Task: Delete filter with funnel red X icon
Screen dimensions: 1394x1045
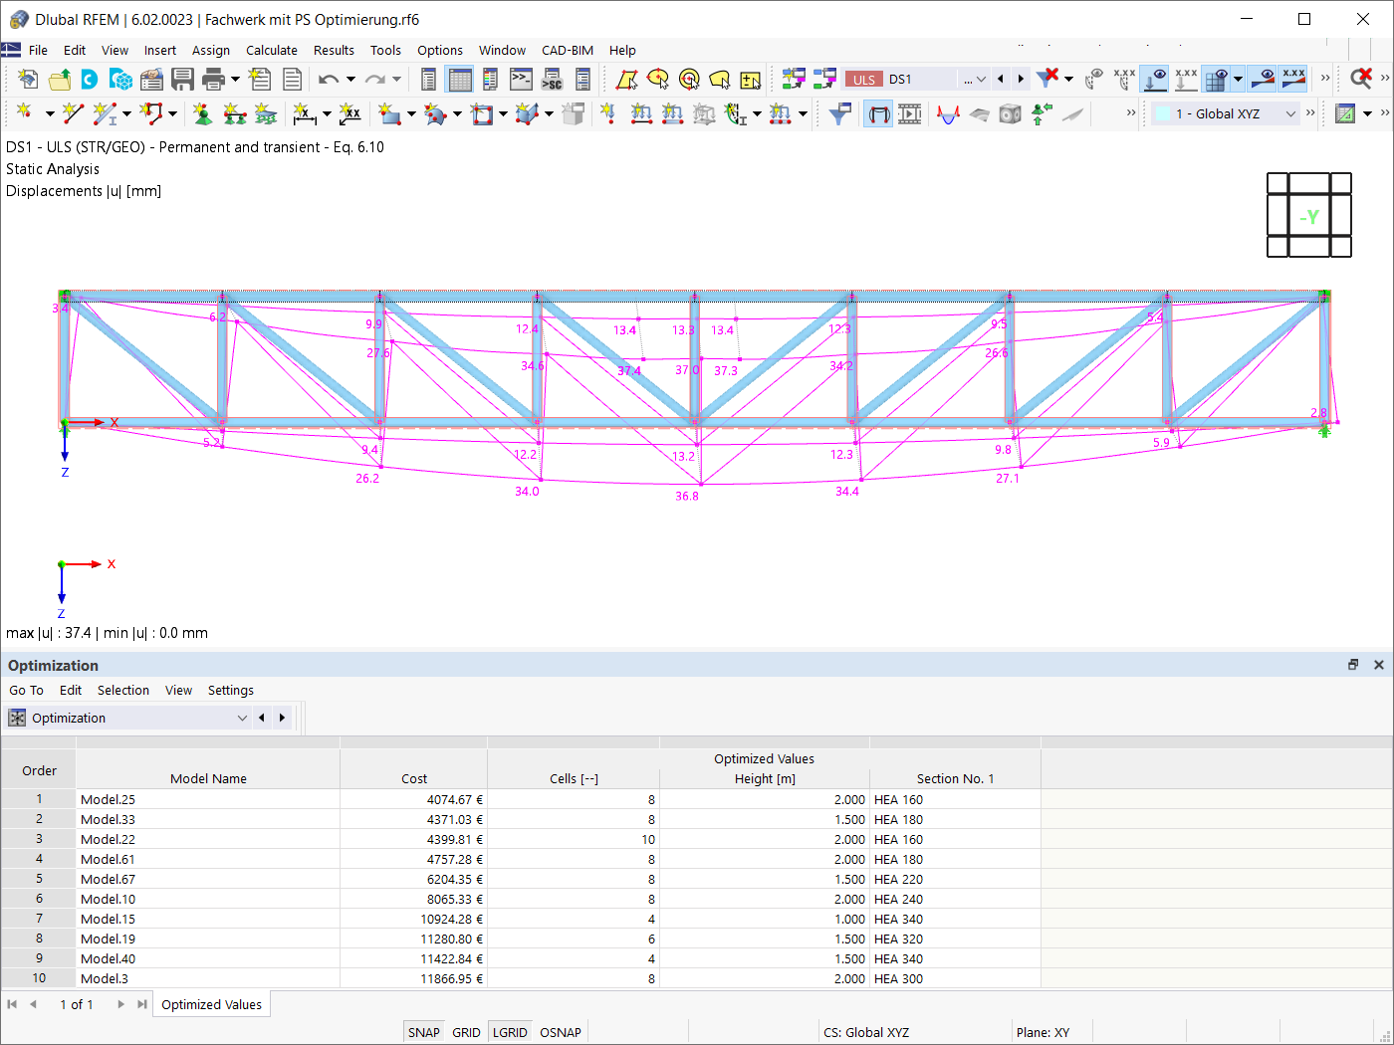Action: click(x=1047, y=79)
